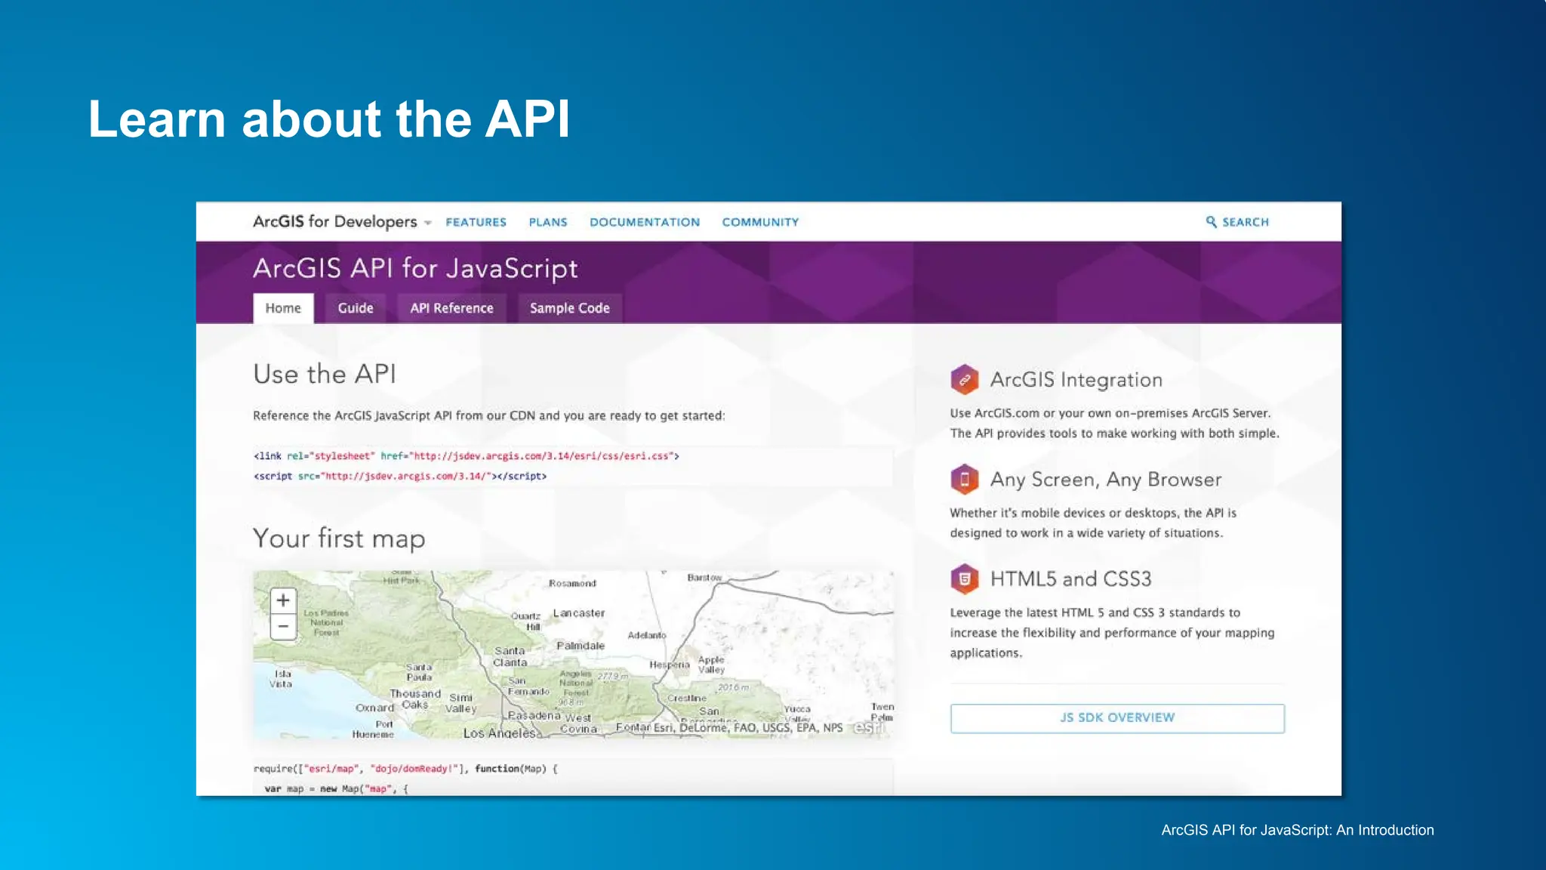The width and height of the screenshot is (1546, 870).
Task: Switch to the API Reference tab
Action: pos(451,308)
